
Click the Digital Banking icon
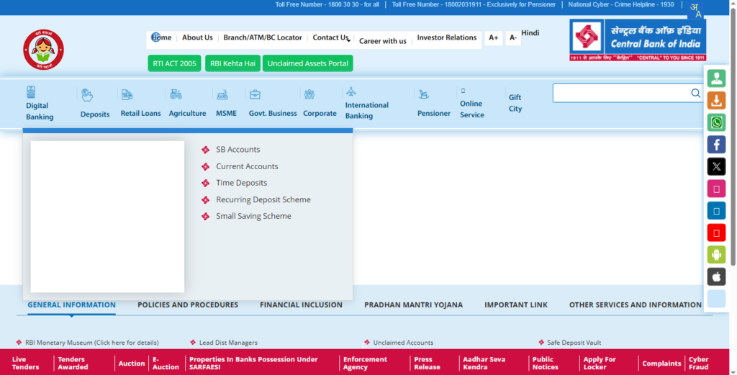[31, 91]
